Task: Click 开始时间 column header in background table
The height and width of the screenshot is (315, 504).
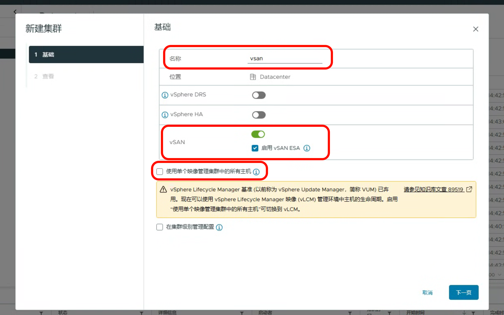Action: click(415, 313)
